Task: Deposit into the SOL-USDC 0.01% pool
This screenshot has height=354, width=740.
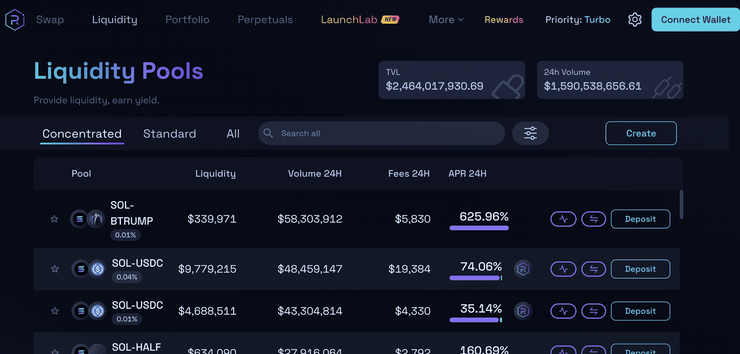Action: pyautogui.click(x=641, y=311)
